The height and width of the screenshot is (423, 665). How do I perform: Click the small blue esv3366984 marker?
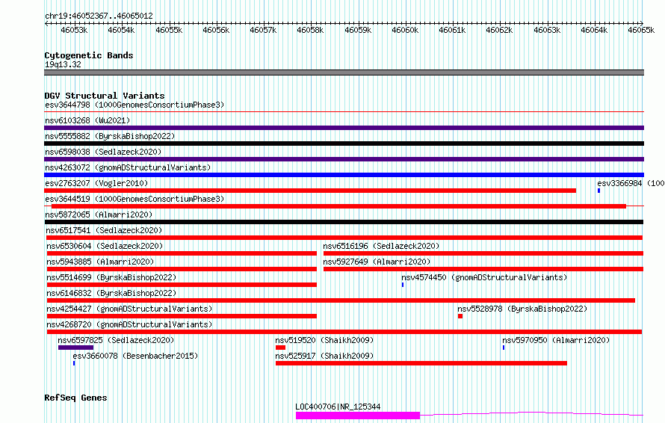click(598, 191)
